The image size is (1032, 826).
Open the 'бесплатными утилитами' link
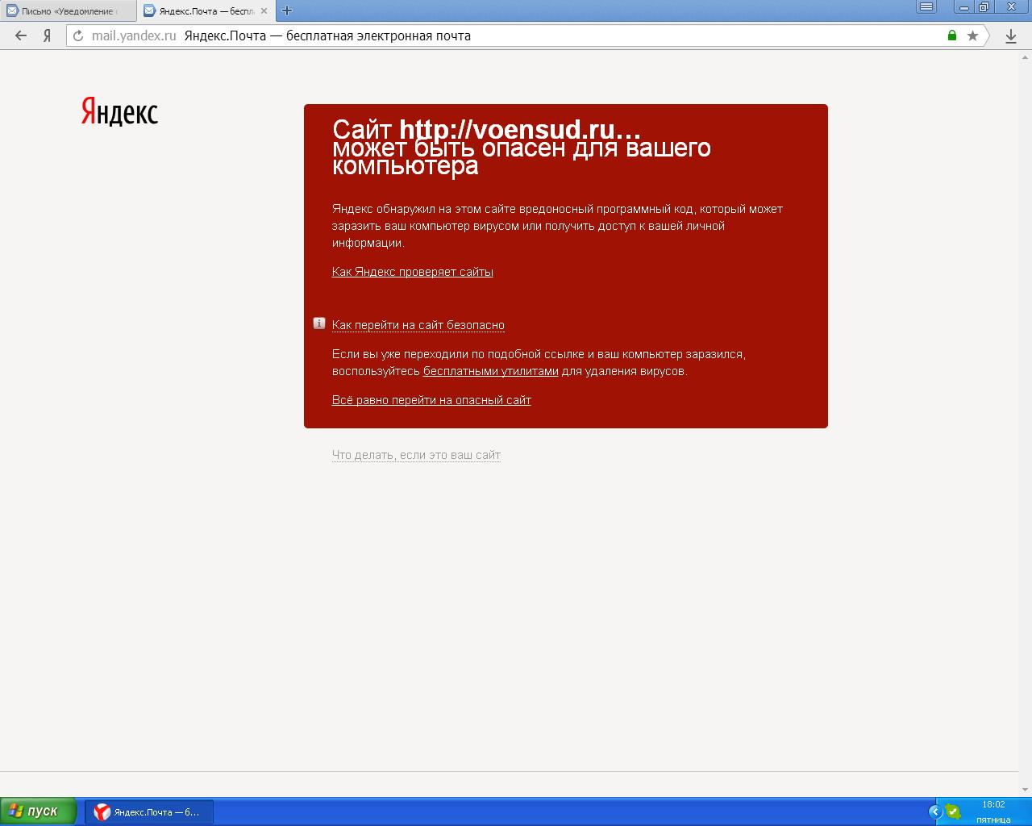pyautogui.click(x=490, y=371)
